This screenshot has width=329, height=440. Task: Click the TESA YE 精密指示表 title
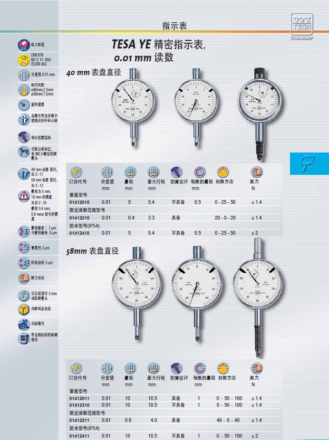click(x=159, y=45)
